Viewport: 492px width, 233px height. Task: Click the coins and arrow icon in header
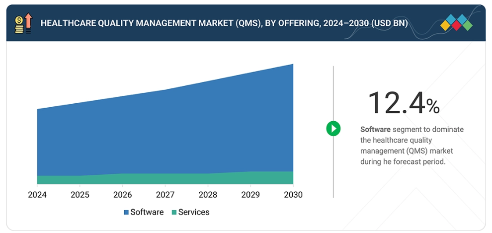(x=23, y=23)
